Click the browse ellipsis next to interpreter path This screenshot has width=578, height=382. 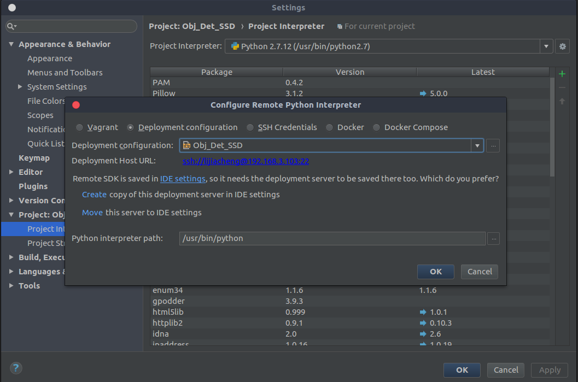click(x=494, y=239)
